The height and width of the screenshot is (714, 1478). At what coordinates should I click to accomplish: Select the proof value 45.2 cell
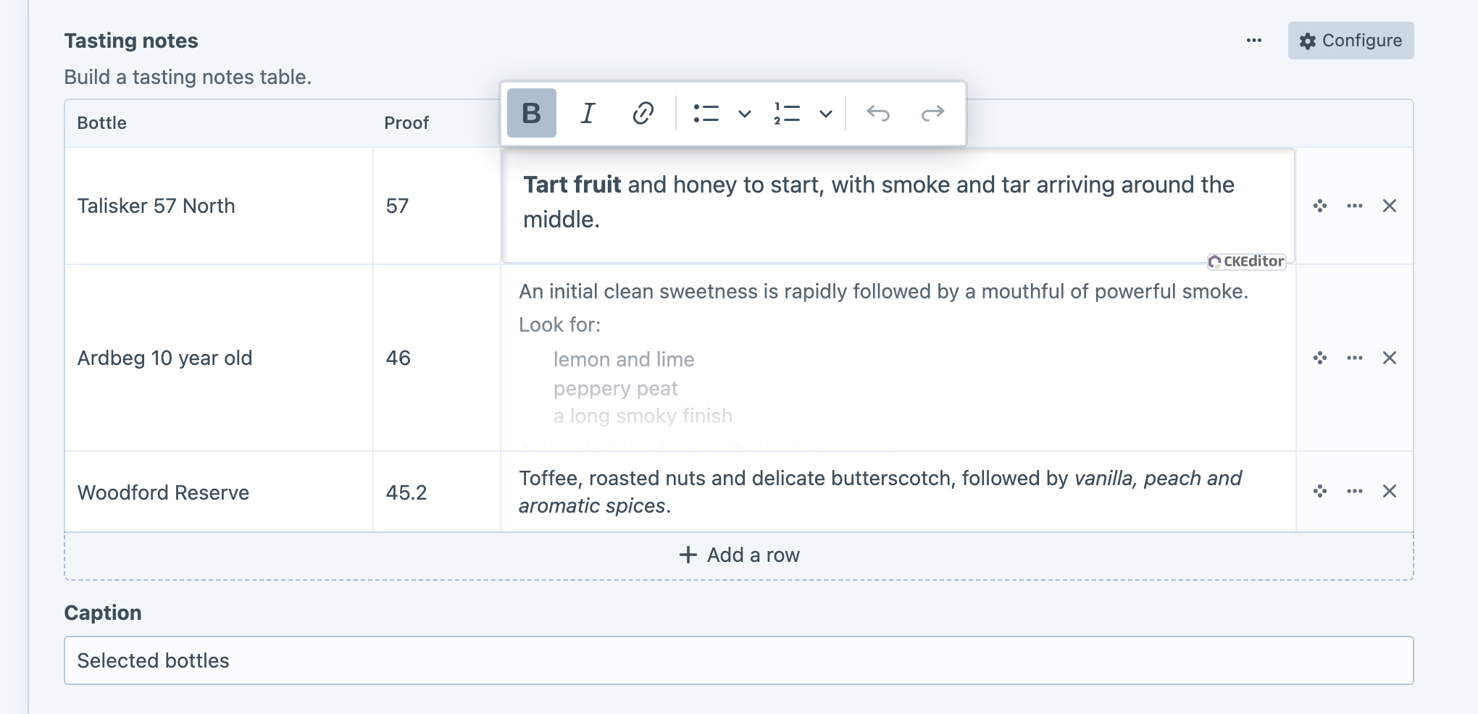coord(437,492)
